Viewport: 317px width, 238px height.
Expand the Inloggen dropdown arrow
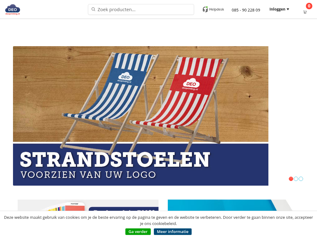pos(288,9)
